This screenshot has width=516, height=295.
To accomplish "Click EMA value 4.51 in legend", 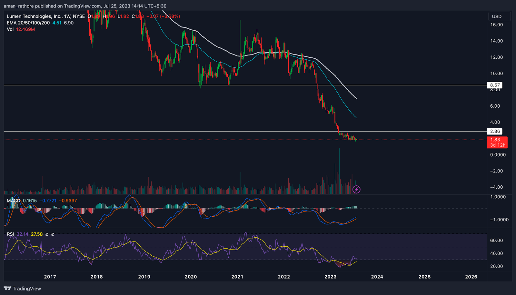I will (x=57, y=23).
